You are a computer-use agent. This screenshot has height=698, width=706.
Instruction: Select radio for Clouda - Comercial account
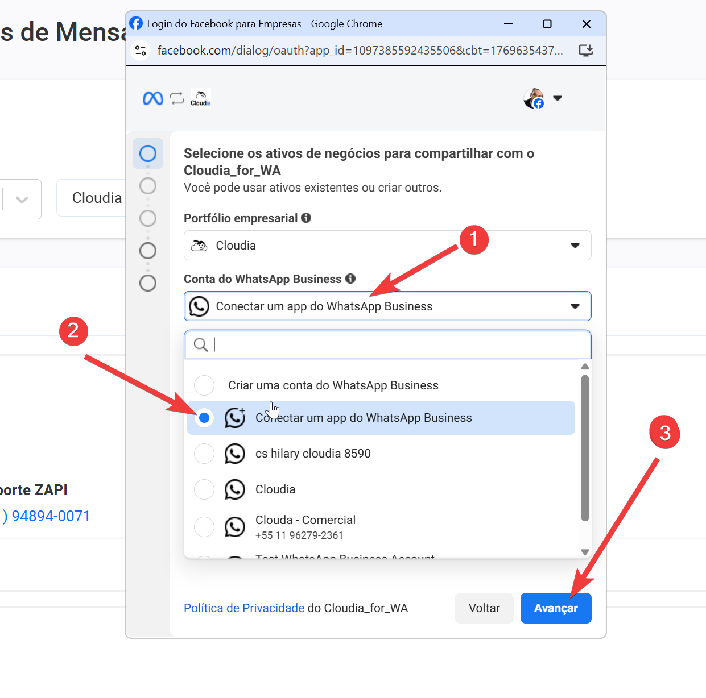click(x=204, y=527)
